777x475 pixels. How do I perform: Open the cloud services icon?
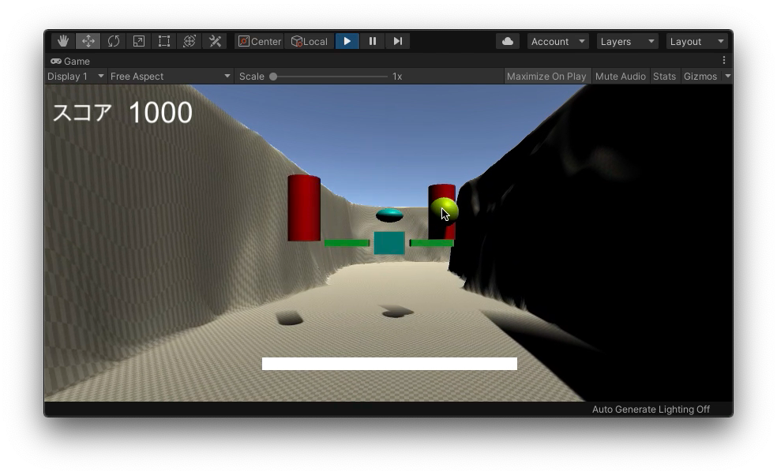508,41
